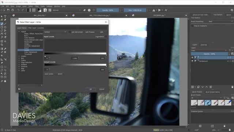Open the Filter menu

tap(37, 6)
